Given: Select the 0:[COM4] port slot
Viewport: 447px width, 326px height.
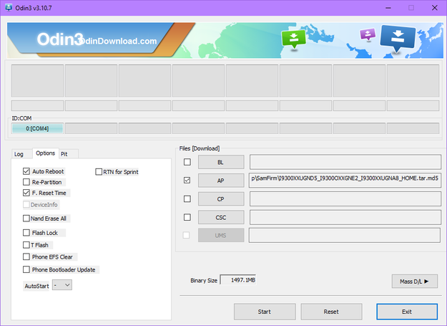Looking at the screenshot, I should pos(37,128).
